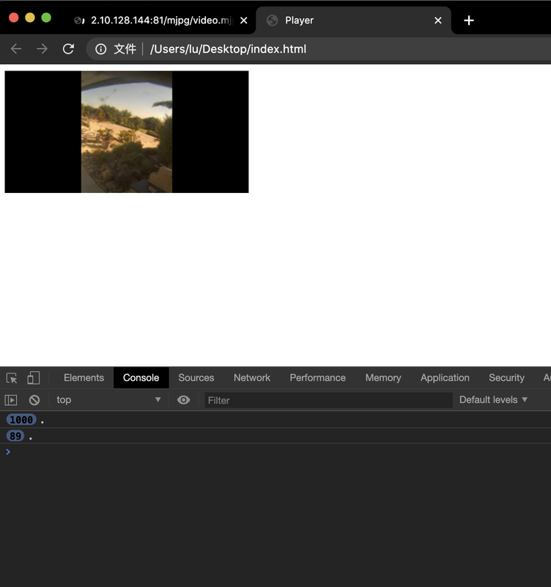Open the Sources panel
Viewport: 551px width, 587px height.
pos(196,378)
